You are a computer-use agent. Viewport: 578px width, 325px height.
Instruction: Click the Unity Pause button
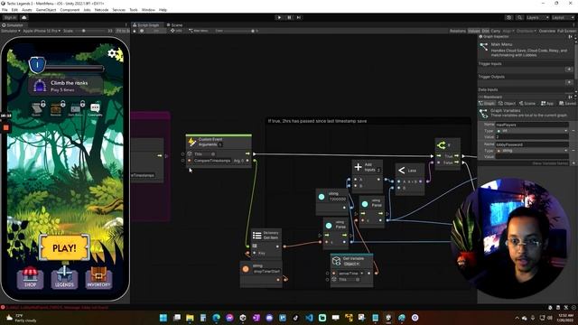289,17
